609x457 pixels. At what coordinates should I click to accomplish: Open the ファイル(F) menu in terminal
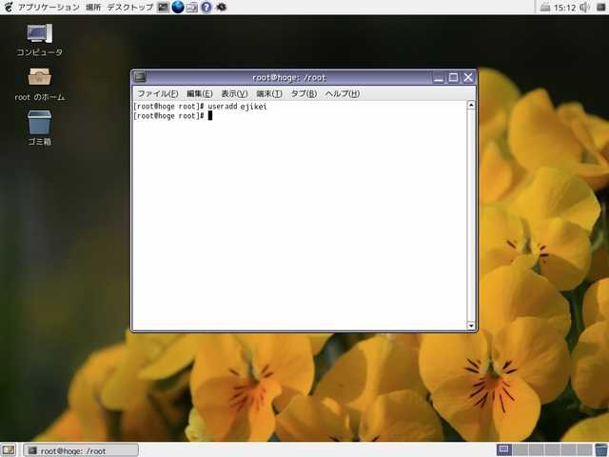[158, 93]
